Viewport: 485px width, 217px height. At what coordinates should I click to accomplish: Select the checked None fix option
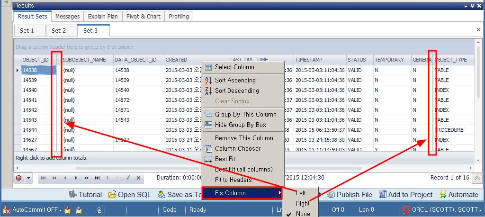[x=303, y=214]
